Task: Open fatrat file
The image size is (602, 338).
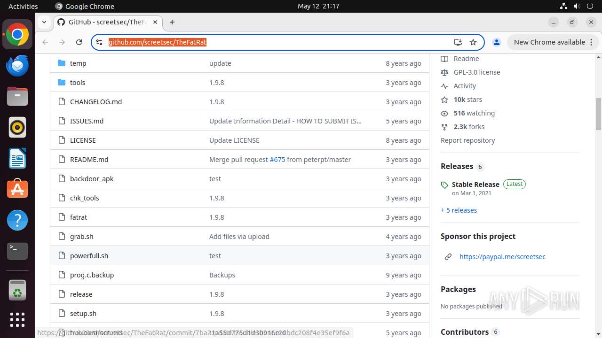Action: (79, 217)
